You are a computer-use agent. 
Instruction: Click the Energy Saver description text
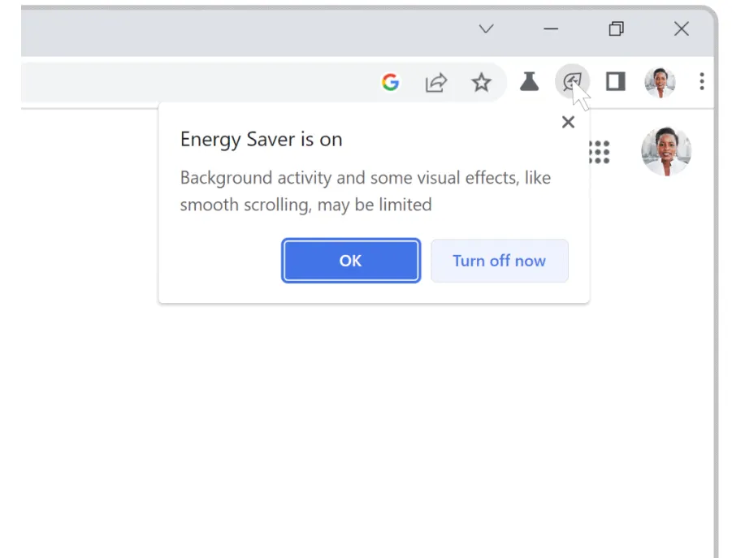tap(365, 191)
